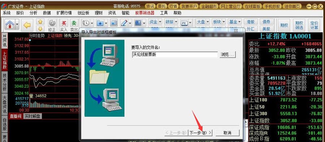Image resolution: width=325 pixels, height=142 pixels.
Task: Close the 导入导出对话框模板 dialog
Action: point(236,31)
